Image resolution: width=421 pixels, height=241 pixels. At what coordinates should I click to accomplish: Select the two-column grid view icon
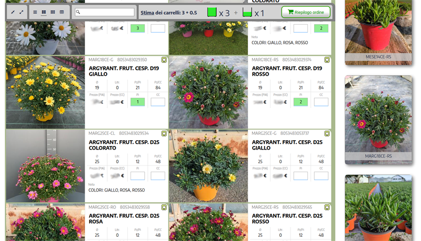(x=44, y=12)
